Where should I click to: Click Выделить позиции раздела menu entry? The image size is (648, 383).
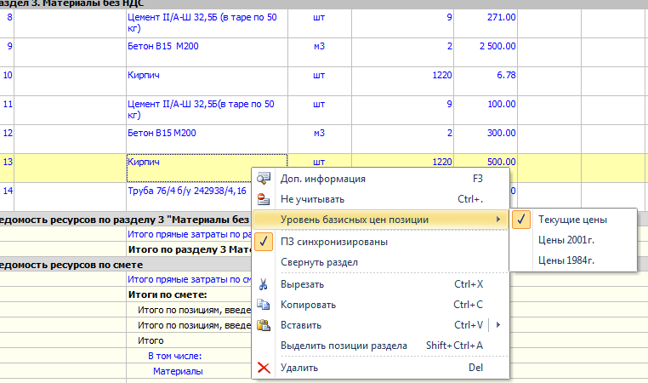(344, 346)
